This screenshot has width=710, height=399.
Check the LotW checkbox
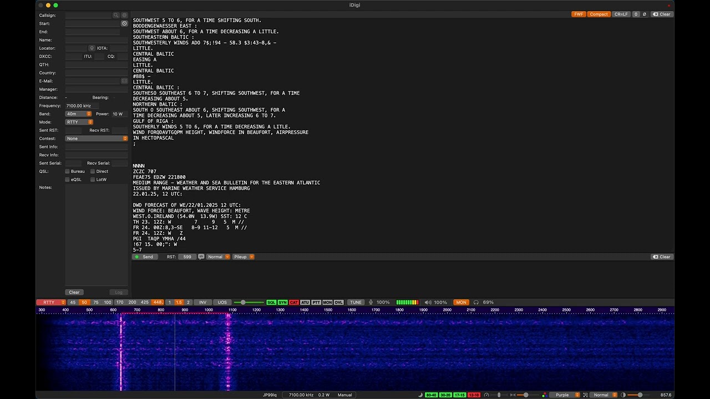click(93, 180)
